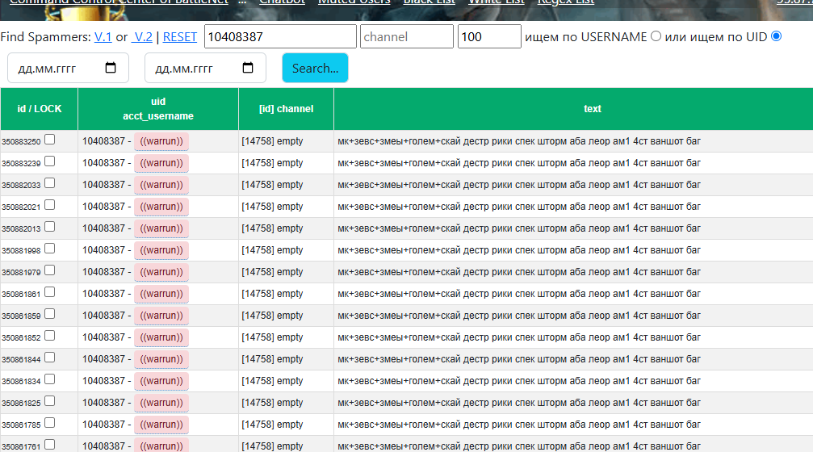Image resolution: width=813 pixels, height=452 pixels.
Task: Click uid 10408387 in row 350861785
Action: click(x=103, y=424)
